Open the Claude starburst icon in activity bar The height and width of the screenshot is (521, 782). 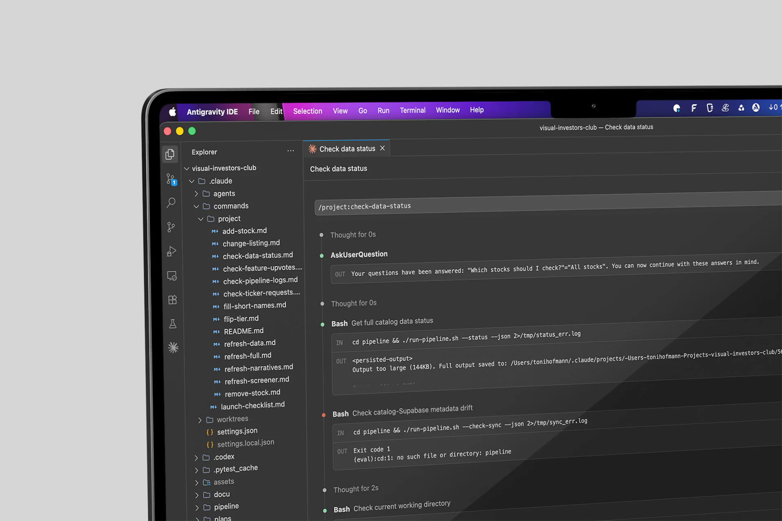coord(173,348)
